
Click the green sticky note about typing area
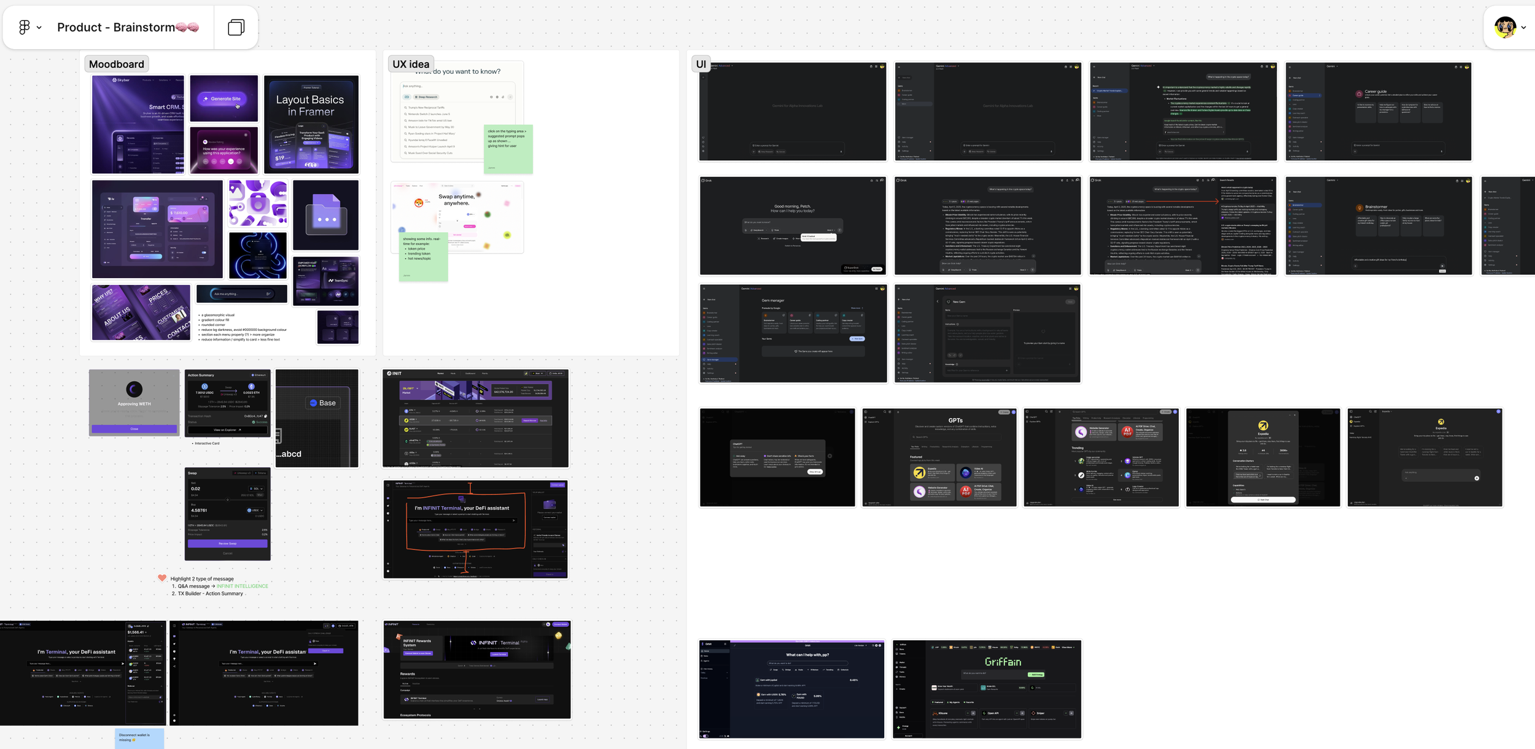pos(508,149)
